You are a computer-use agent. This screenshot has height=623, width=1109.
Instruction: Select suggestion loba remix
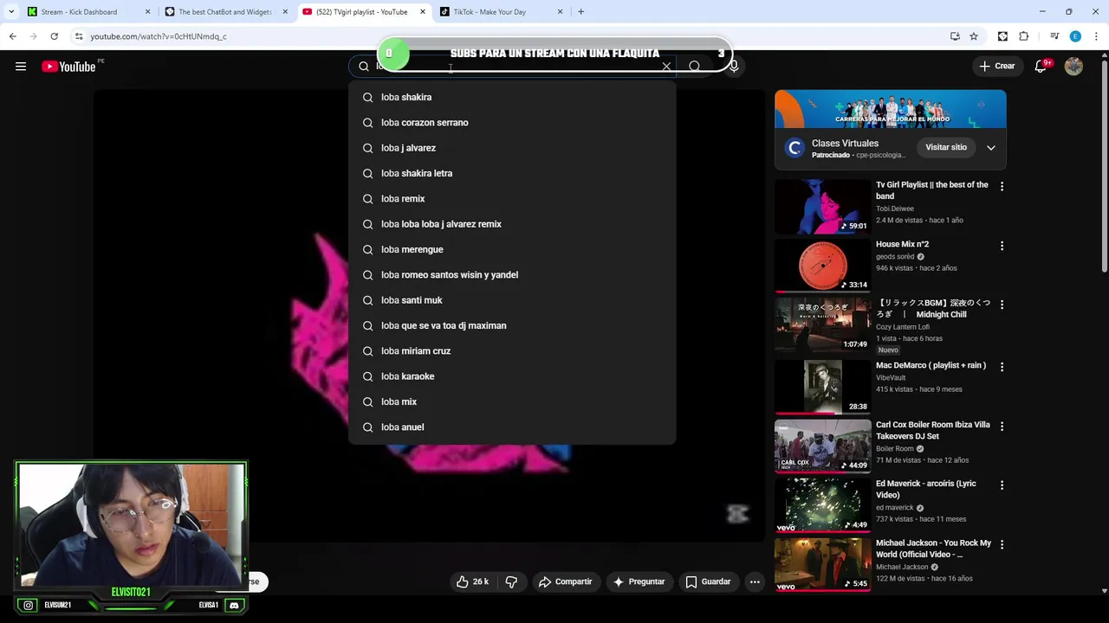(512, 199)
